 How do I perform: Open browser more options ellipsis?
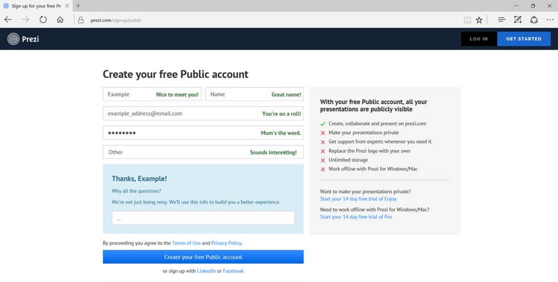pos(549,20)
